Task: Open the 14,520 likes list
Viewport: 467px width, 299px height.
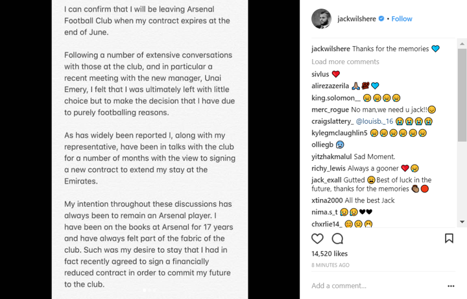Action: tap(329, 254)
